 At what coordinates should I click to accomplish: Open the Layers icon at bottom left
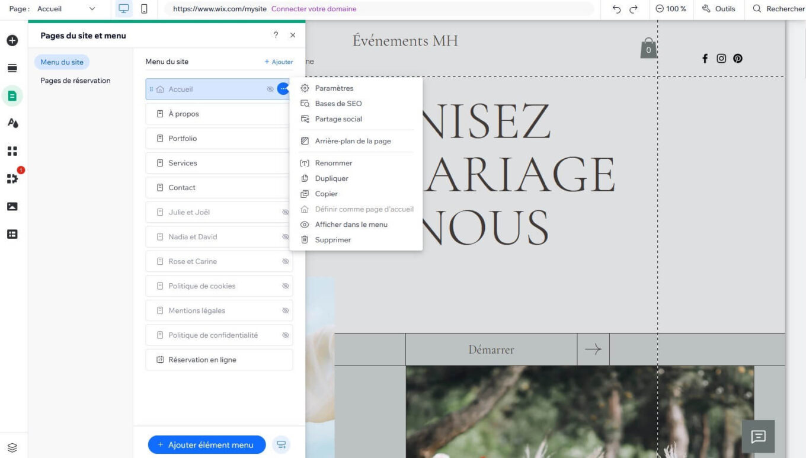click(x=12, y=448)
